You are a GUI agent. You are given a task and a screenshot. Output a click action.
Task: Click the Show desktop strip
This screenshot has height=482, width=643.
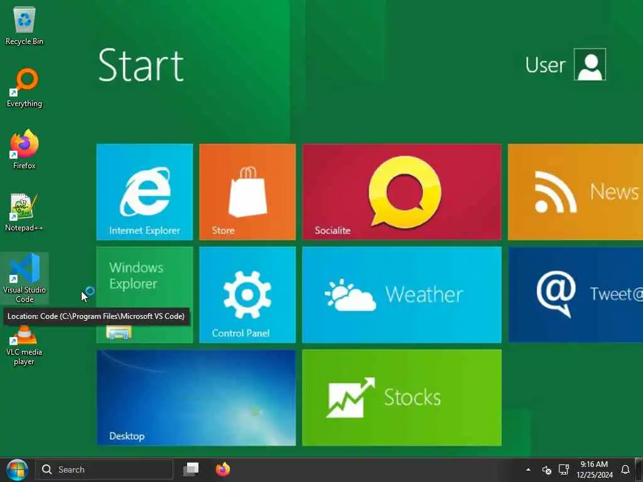point(639,469)
